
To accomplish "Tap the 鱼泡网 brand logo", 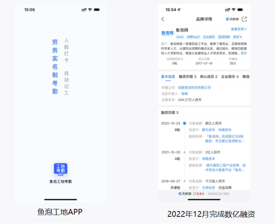I will pyautogui.click(x=167, y=33).
